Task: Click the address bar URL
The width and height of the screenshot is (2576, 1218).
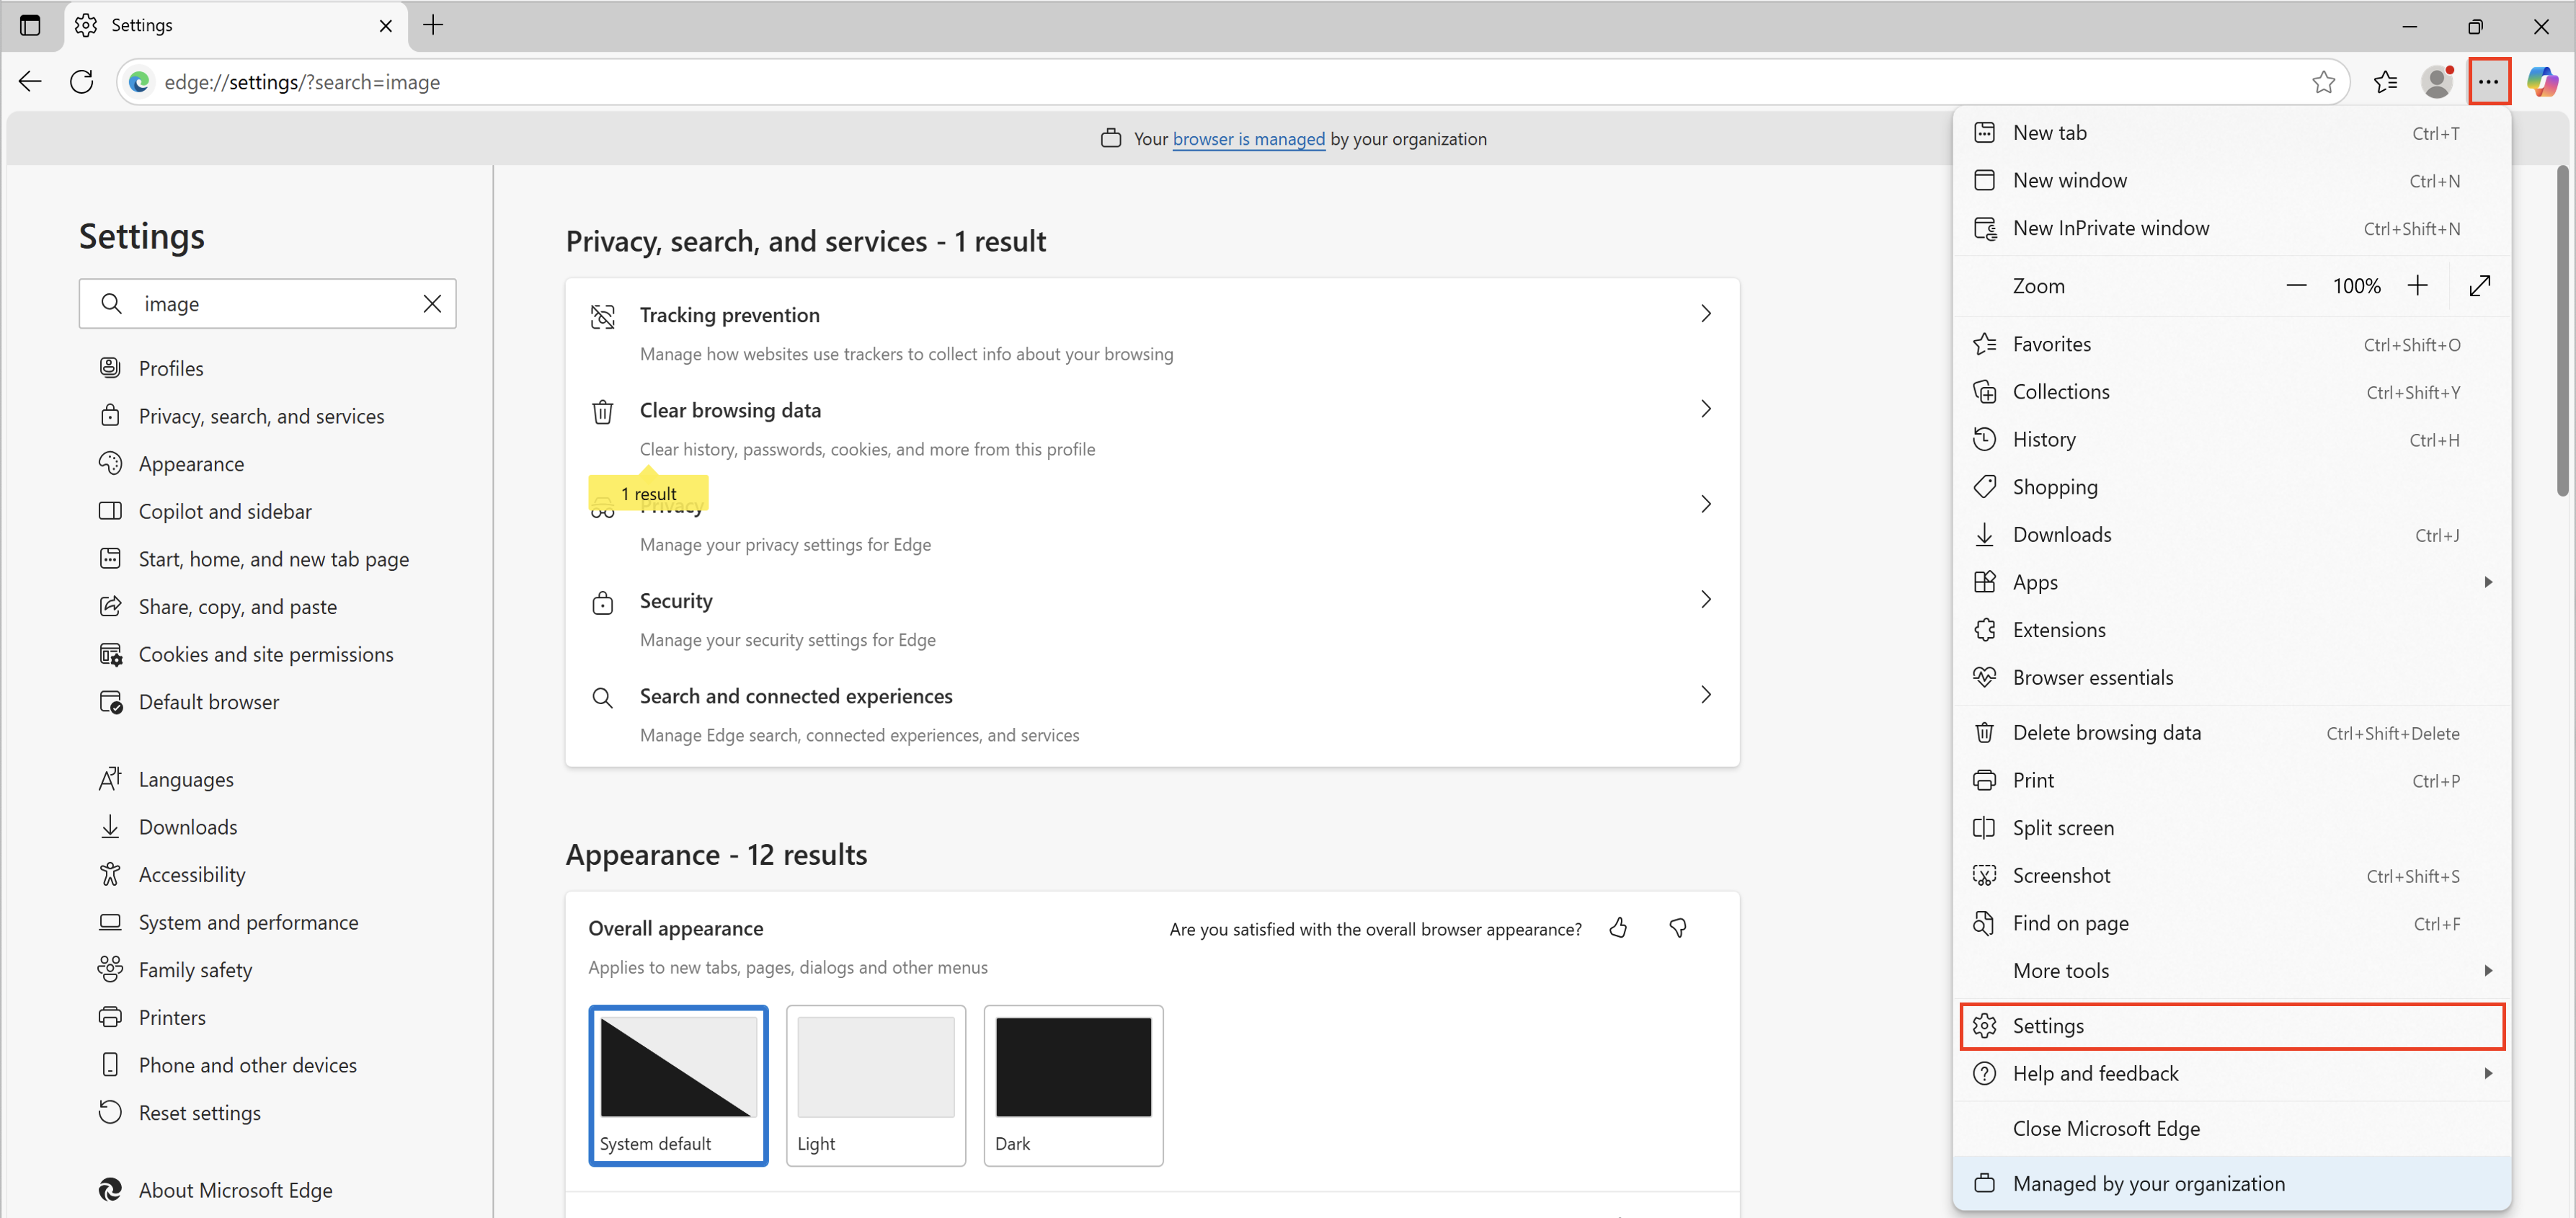Action: pyautogui.click(x=302, y=82)
